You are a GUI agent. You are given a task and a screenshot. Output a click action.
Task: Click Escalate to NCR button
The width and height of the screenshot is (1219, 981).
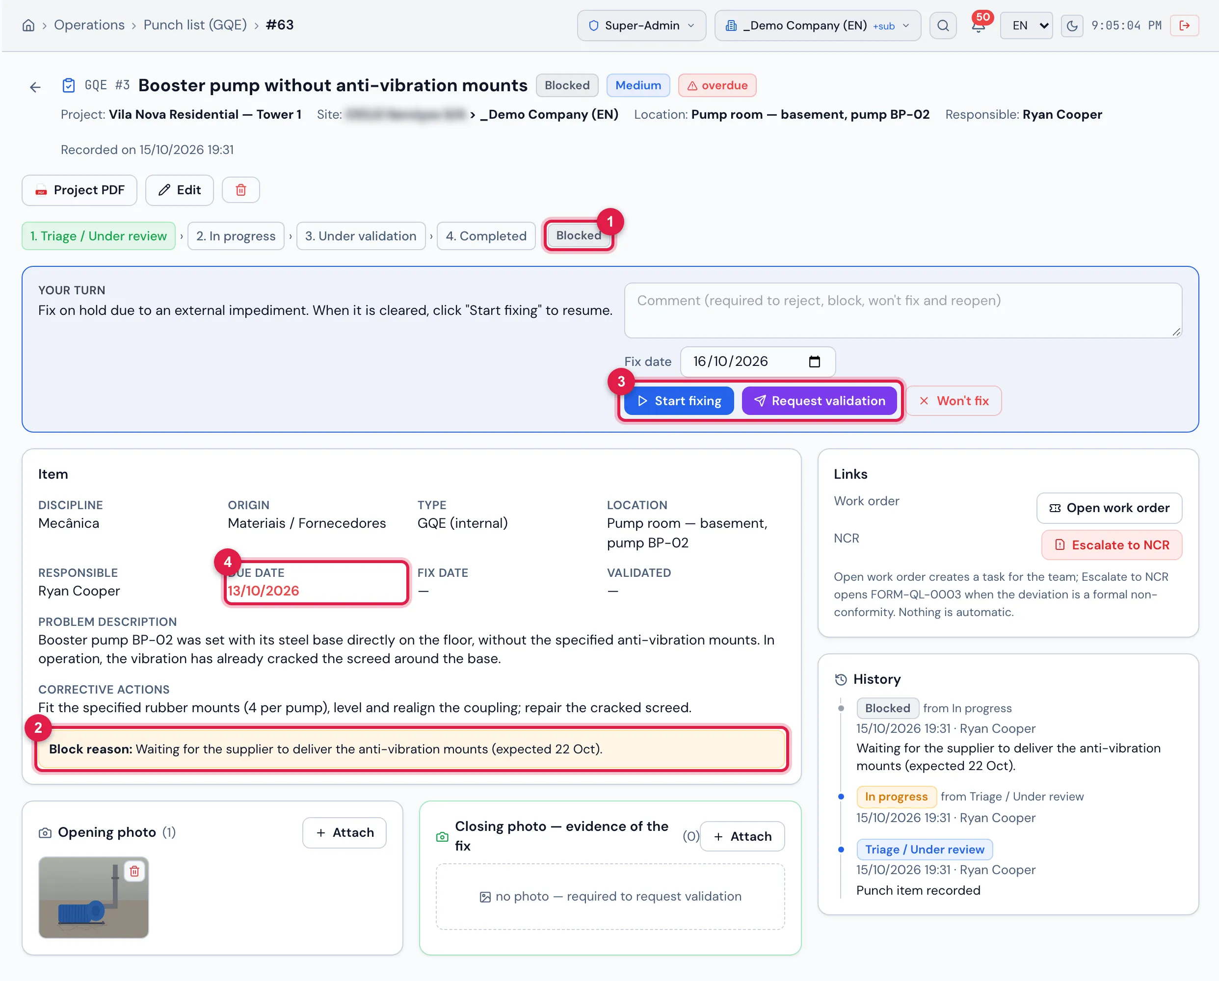click(x=1112, y=545)
